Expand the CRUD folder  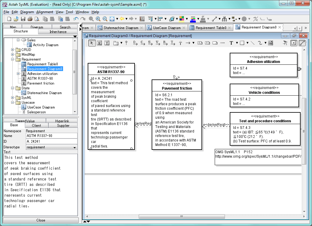(13, 50)
